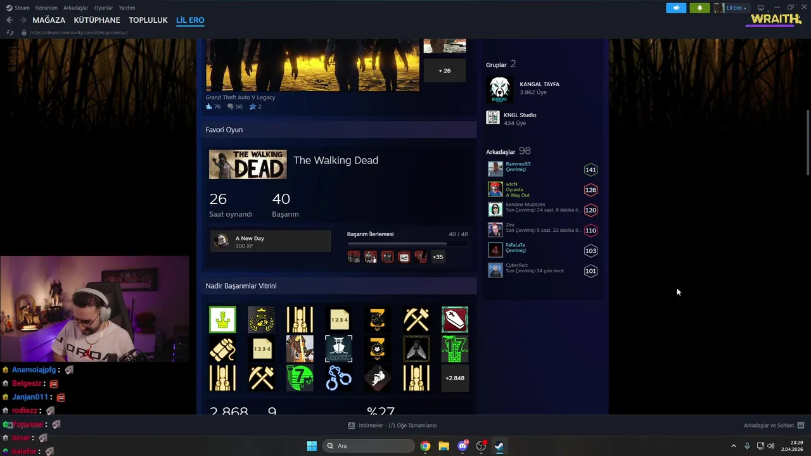This screenshot has height=456, width=811.
Task: Select the green castle 17 achievement icon
Action: pos(455,349)
